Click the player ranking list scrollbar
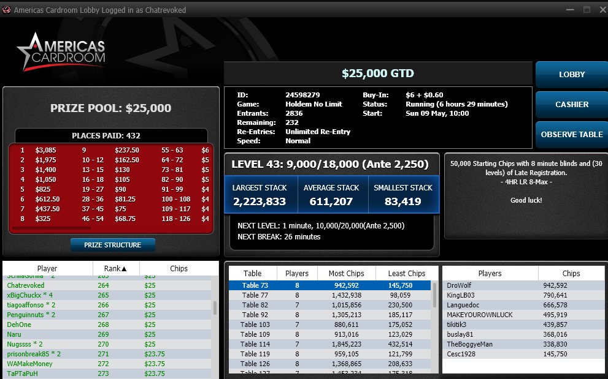This screenshot has height=379, width=608. point(215,309)
